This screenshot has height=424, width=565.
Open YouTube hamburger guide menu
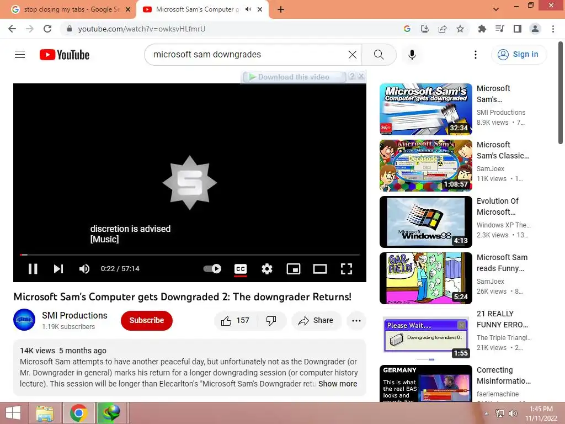point(20,55)
